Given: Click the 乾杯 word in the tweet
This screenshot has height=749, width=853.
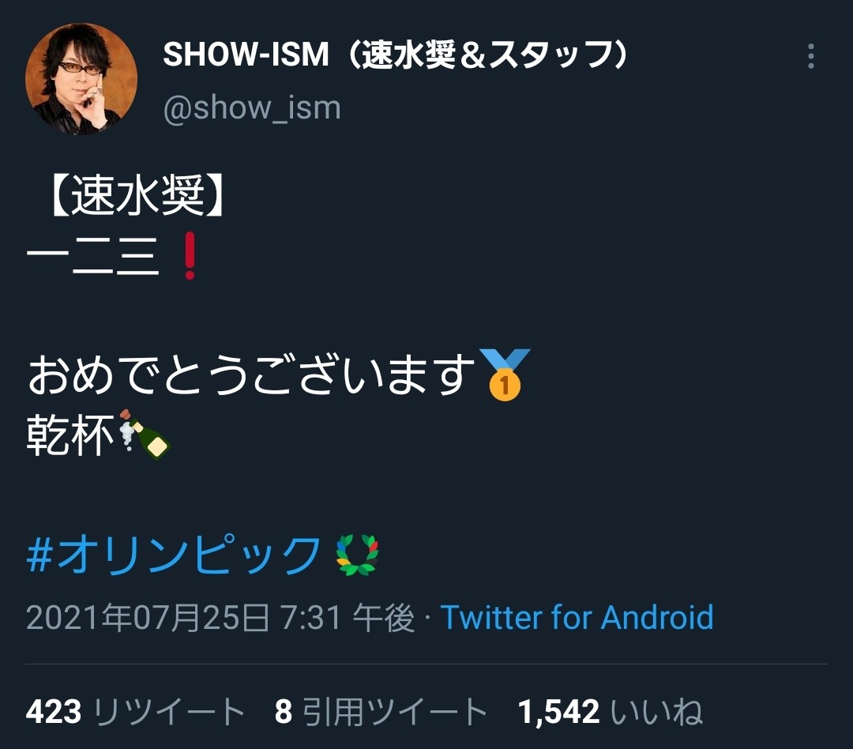Looking at the screenshot, I should 71,435.
